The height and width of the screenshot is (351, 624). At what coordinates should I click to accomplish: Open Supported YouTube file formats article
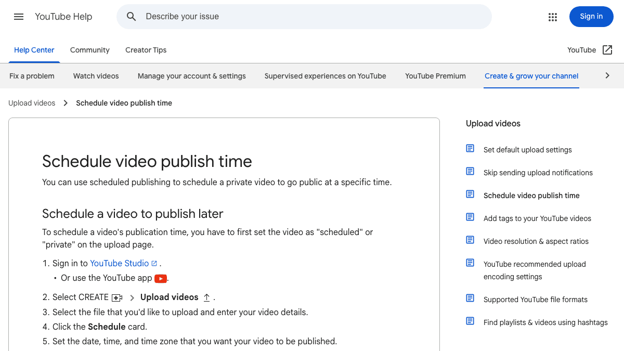pyautogui.click(x=536, y=300)
